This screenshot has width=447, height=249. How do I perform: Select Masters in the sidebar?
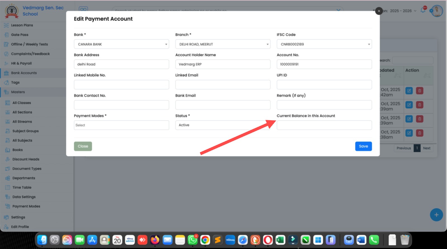point(18,92)
